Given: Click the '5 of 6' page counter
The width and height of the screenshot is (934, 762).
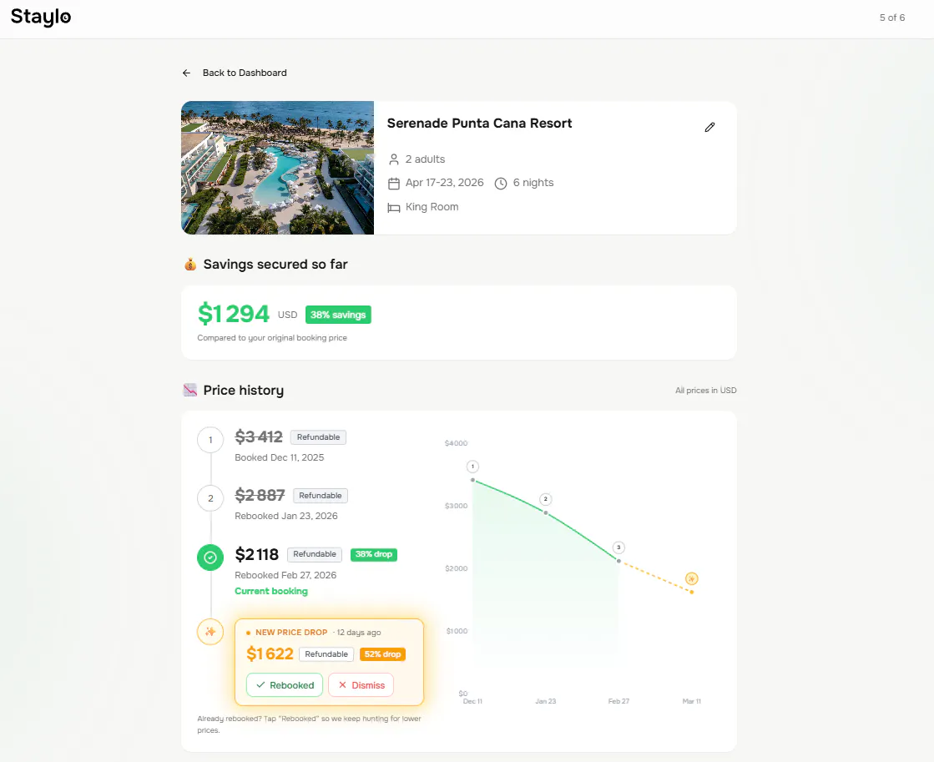Looking at the screenshot, I should pyautogui.click(x=891, y=18).
